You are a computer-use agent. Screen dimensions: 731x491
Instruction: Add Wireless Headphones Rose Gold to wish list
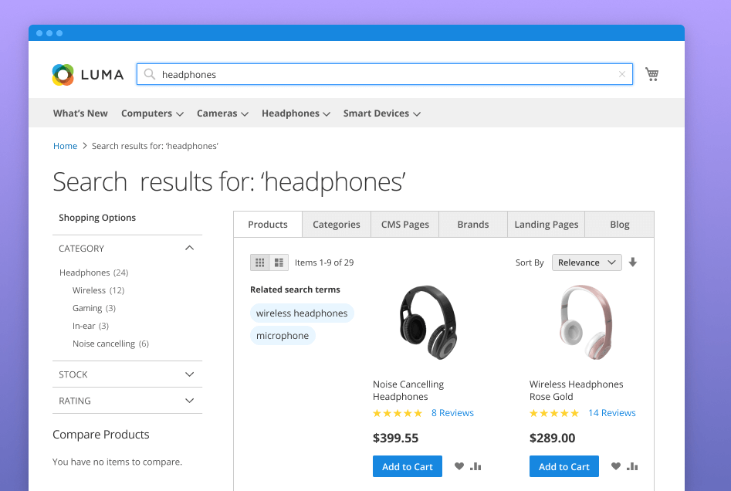616,466
